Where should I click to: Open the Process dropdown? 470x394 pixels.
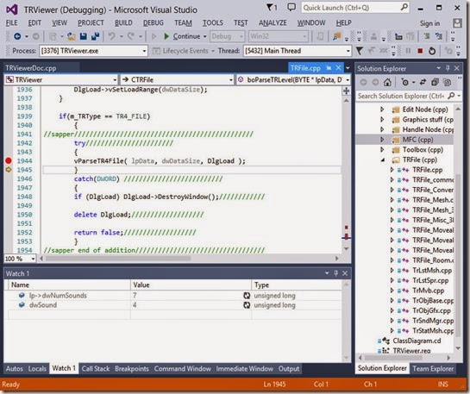pos(144,51)
